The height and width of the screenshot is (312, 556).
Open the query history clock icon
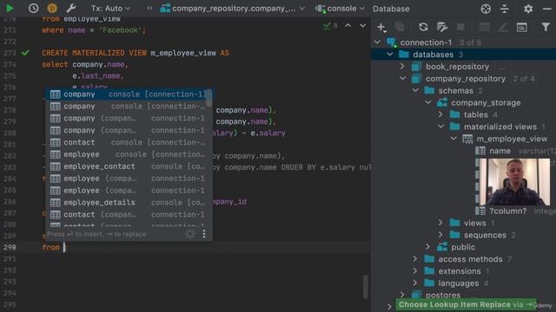[33, 8]
